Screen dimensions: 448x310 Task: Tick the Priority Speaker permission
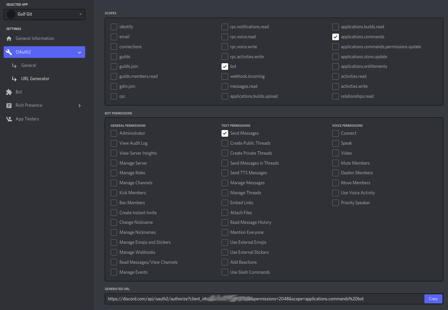click(336, 203)
